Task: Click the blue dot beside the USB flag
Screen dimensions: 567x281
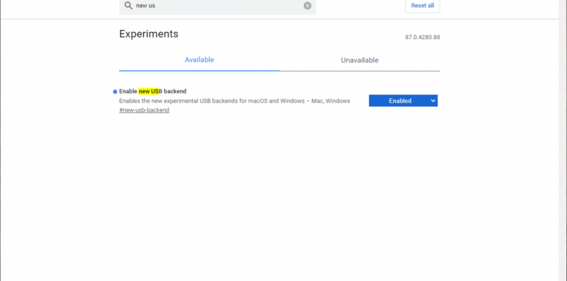Action: (115, 92)
